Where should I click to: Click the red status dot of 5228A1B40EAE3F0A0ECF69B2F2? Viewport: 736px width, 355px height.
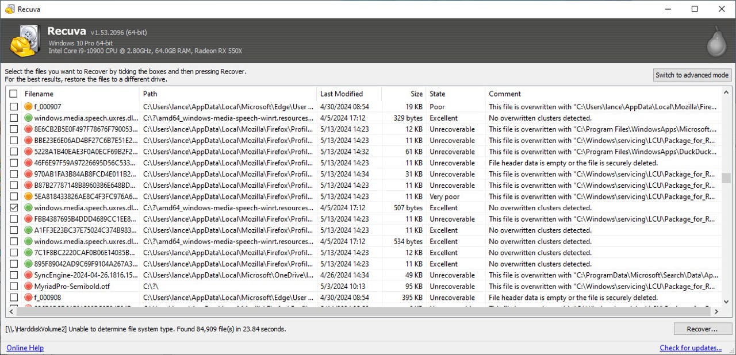click(x=29, y=152)
